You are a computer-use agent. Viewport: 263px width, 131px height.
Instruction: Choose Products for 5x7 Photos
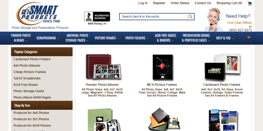31,119
